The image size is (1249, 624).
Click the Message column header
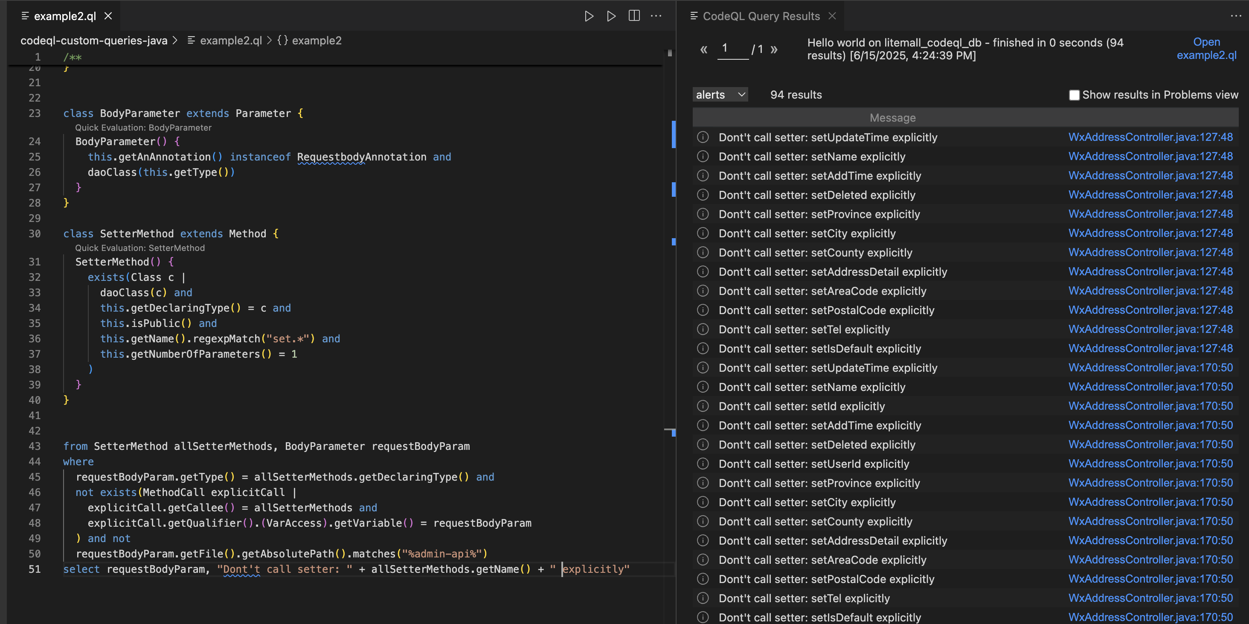892,118
